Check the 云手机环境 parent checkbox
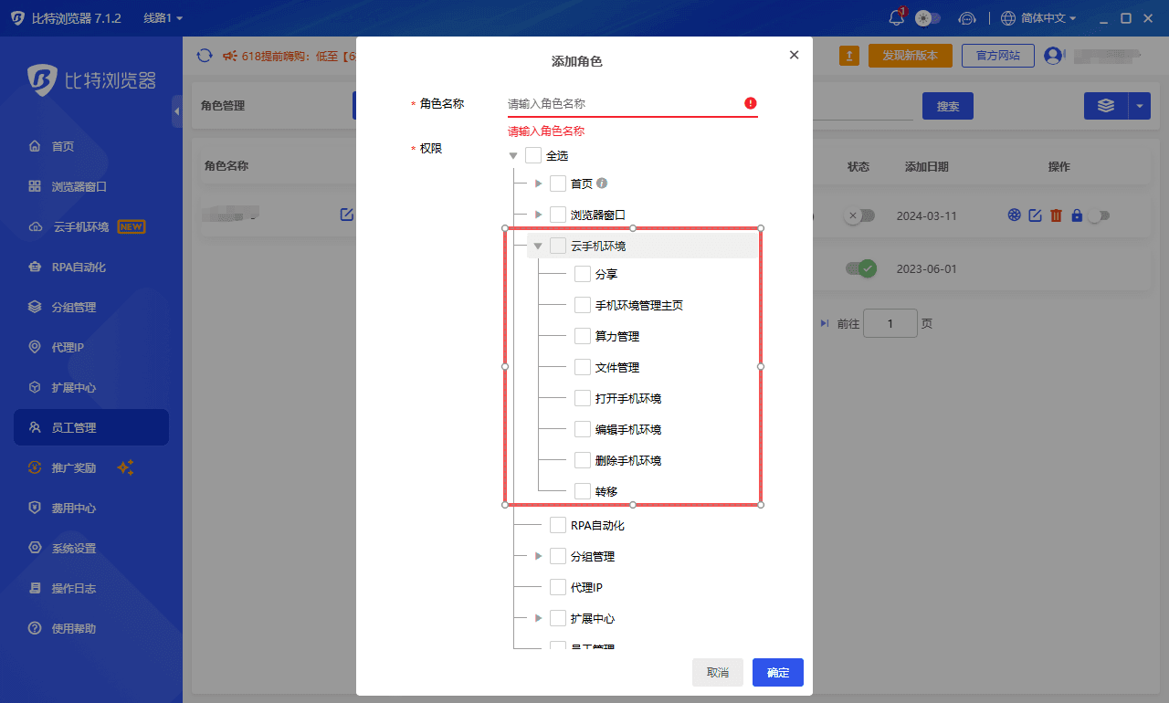Screen dimensions: 1169x703 click(558, 246)
